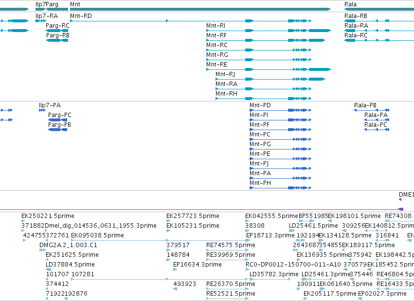Click the Mnt-PC protein label
This screenshot has height=301, width=414.
pos(260,134)
